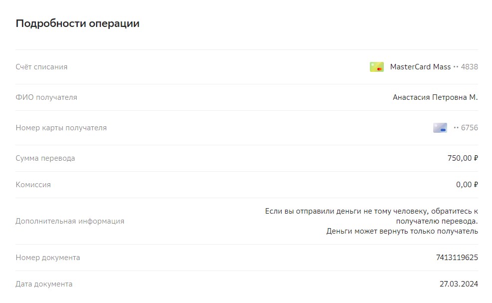492x303 pixels.
Task: Click the transfer amount 750,00 ₽
Action: point(463,158)
